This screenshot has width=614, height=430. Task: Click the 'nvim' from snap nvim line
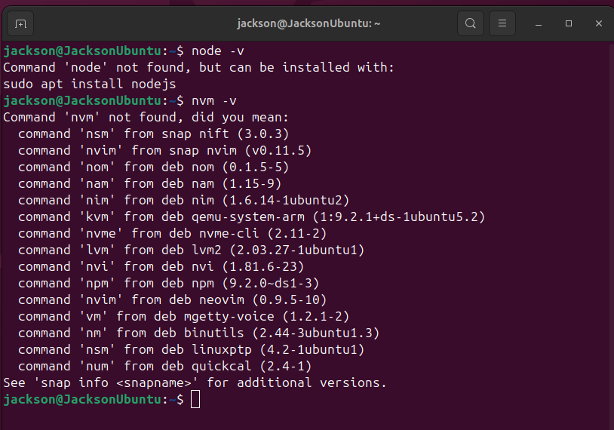tap(164, 150)
